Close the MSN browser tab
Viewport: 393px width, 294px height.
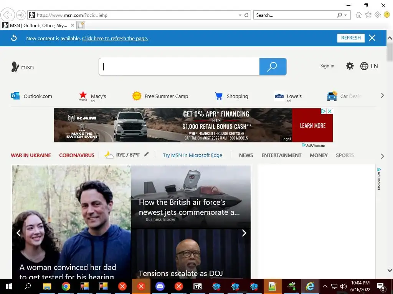pyautogui.click(x=72, y=25)
